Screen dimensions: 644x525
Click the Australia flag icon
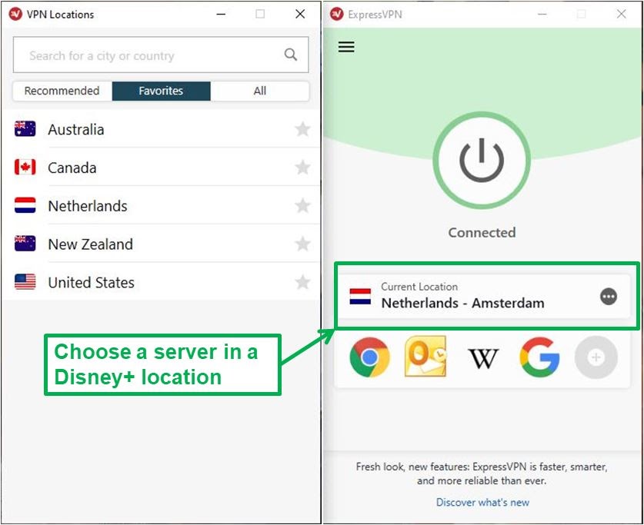tap(25, 129)
